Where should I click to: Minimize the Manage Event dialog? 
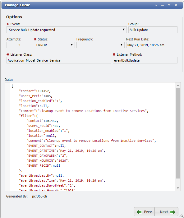[163, 5]
